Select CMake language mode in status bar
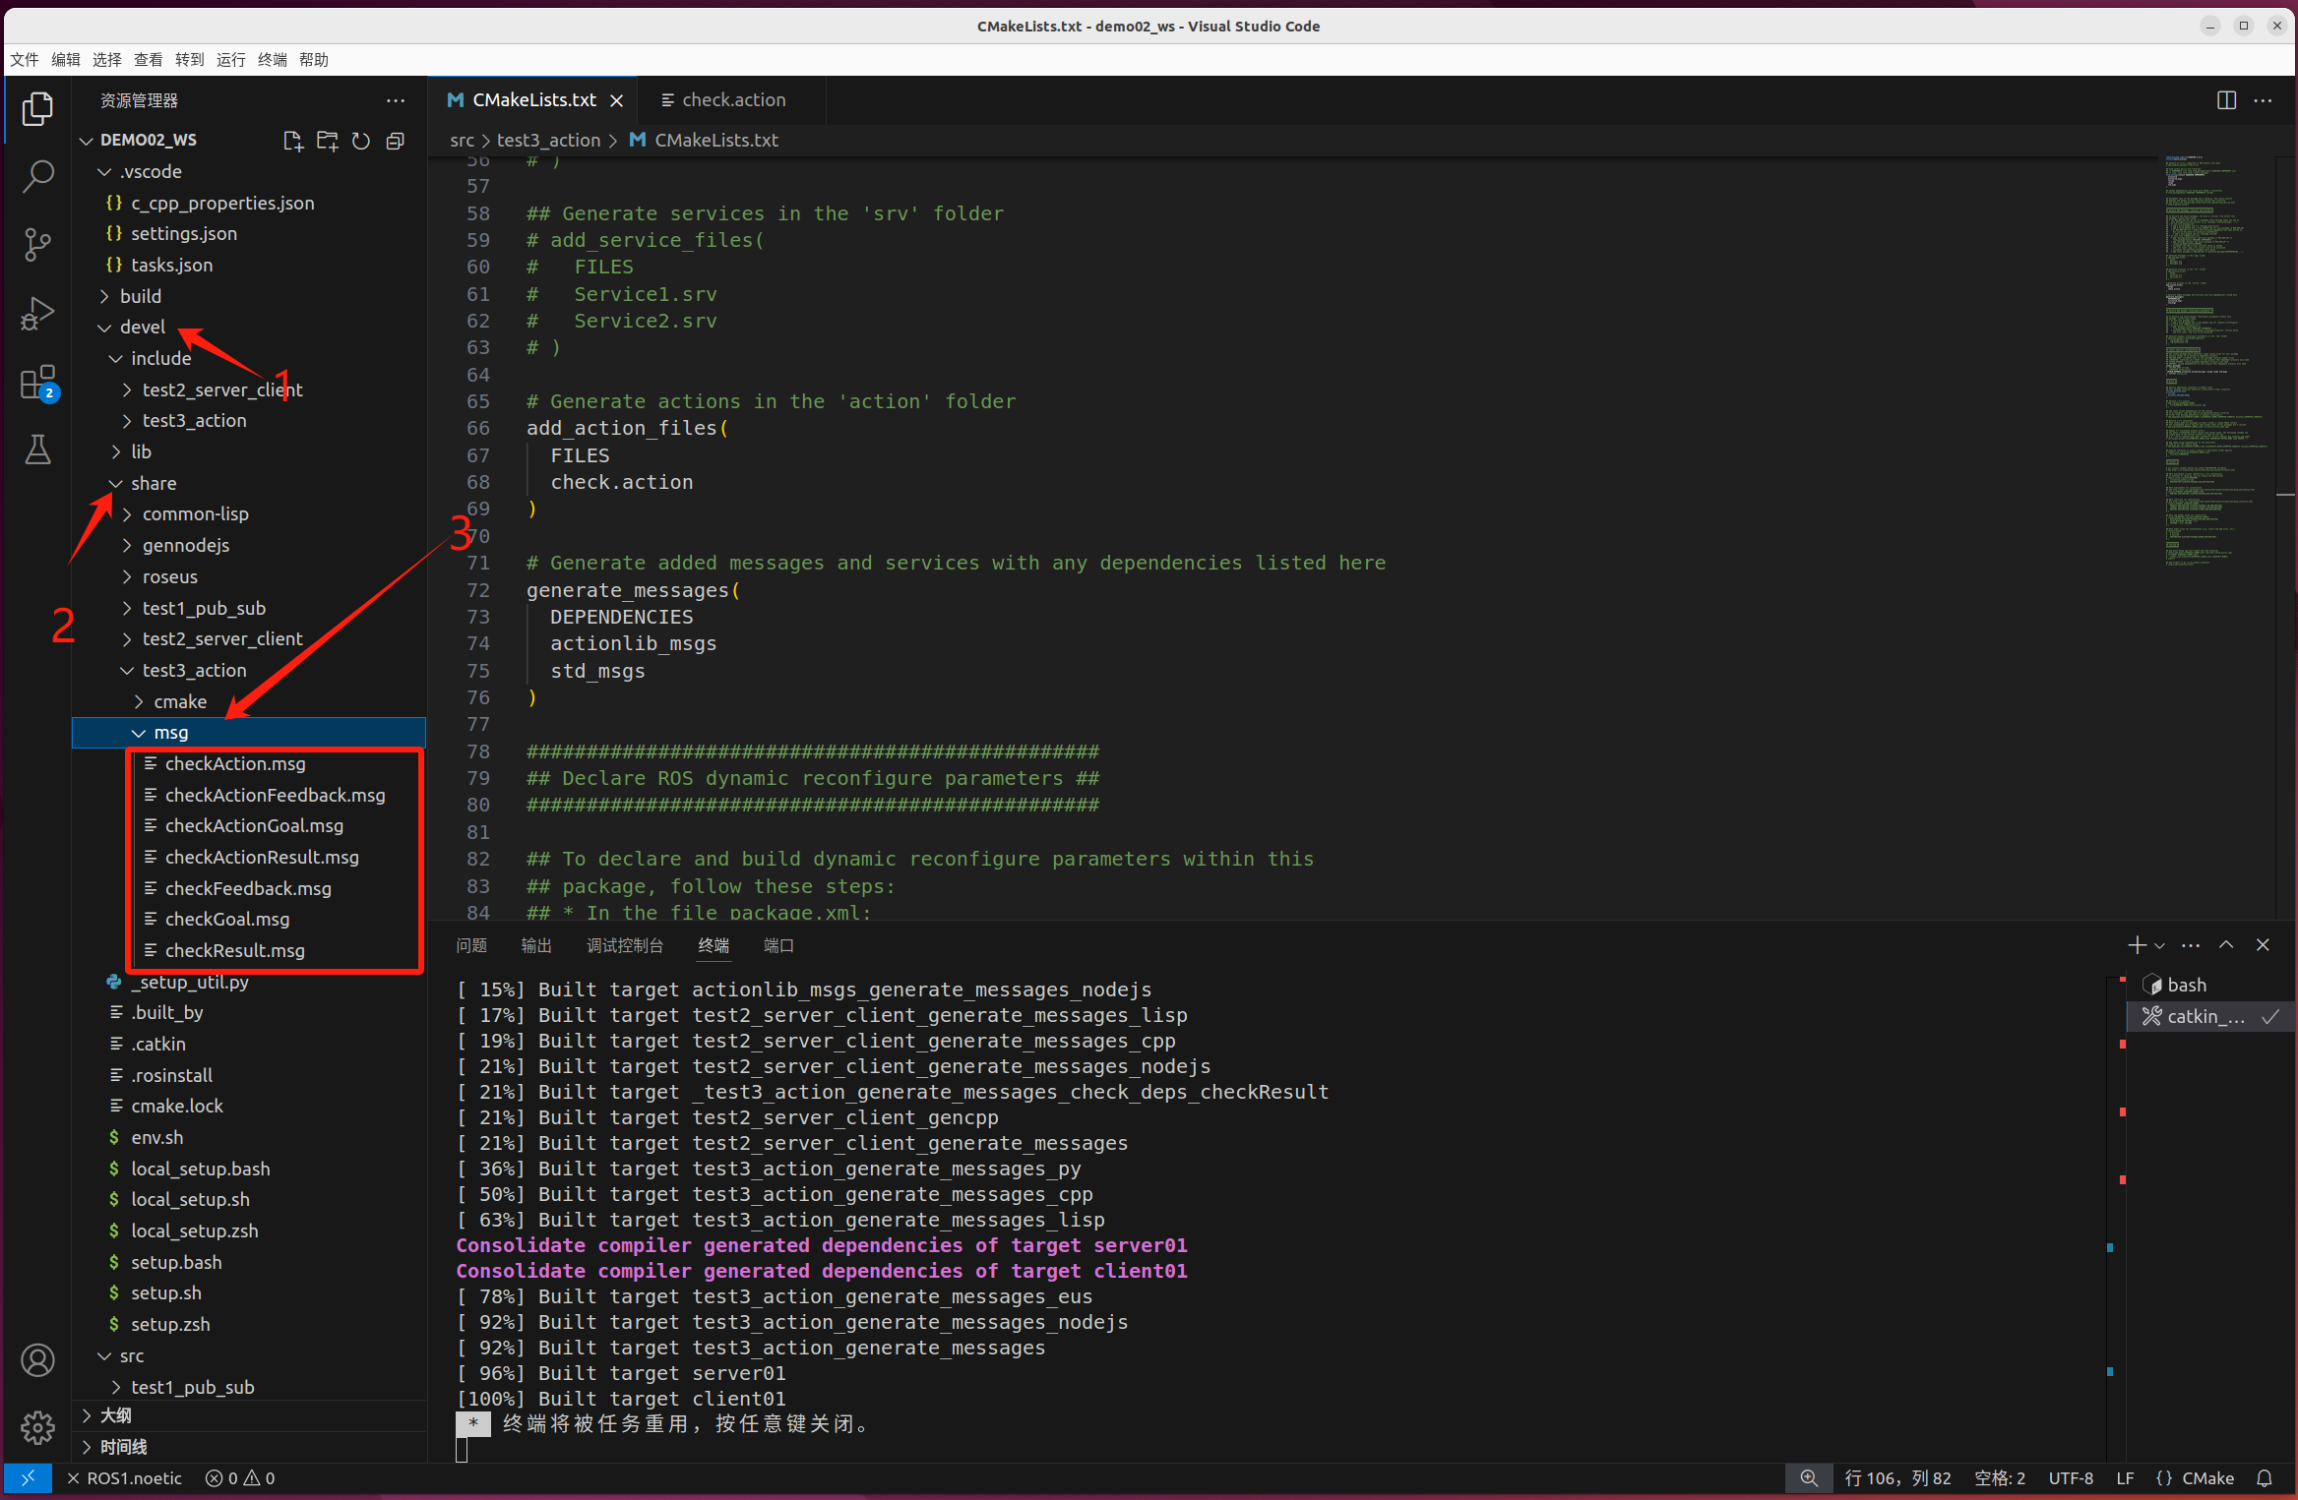Image resolution: width=2298 pixels, height=1500 pixels. tap(2206, 1478)
